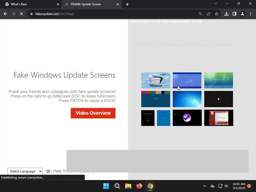Select the PRANK: Update Screen tab
This screenshot has width=256, height=192.
(x=92, y=4)
